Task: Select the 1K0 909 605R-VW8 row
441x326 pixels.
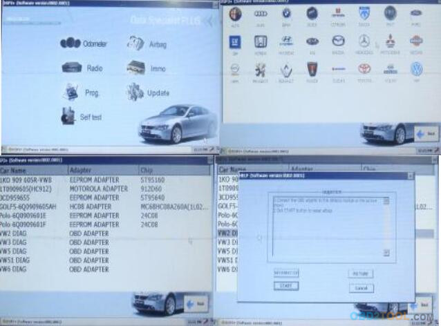Action: tap(105, 180)
